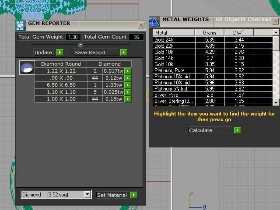Click green arrow next to Calculate

[237, 130]
